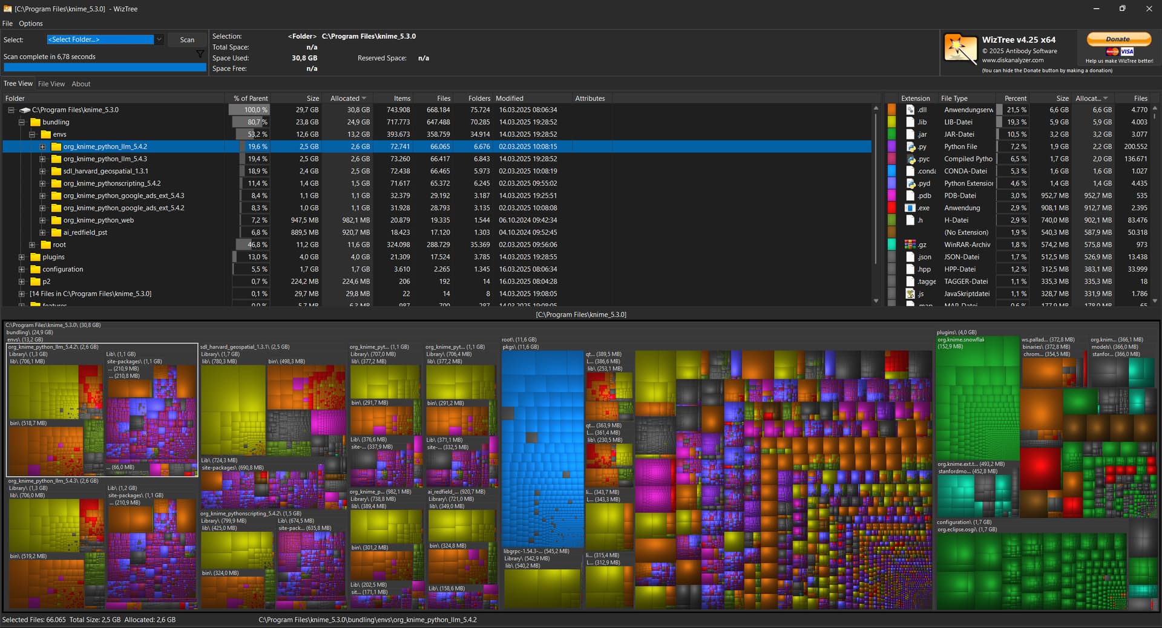Click the status bar path text
Screen dimensions: 1162x628
click(367, 620)
